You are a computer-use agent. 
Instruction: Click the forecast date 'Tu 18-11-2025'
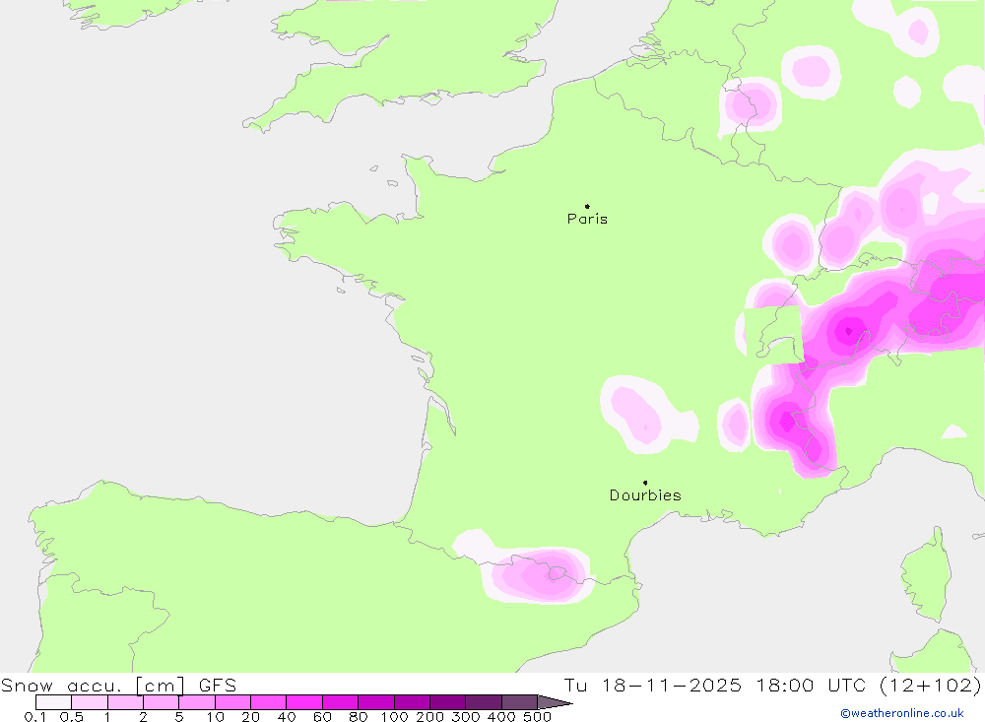pos(653,686)
